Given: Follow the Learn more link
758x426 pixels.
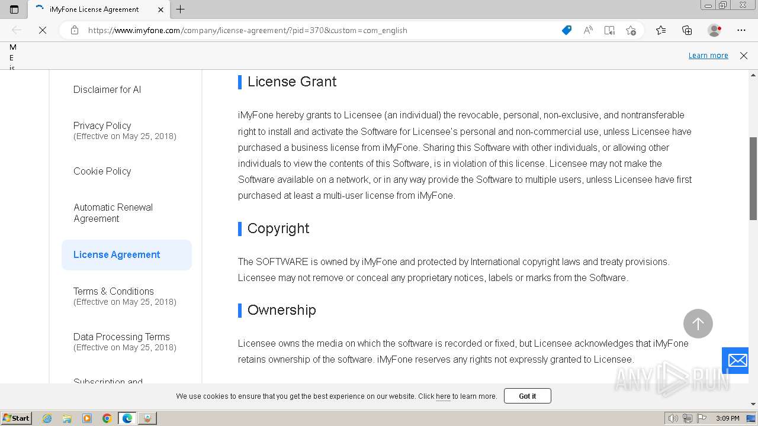Looking at the screenshot, I should 708,55.
